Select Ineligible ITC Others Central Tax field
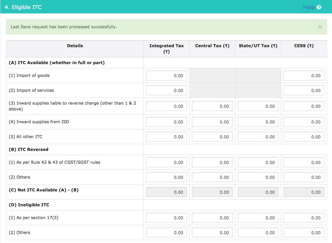Screen dimensions: 332x243 [212, 233]
